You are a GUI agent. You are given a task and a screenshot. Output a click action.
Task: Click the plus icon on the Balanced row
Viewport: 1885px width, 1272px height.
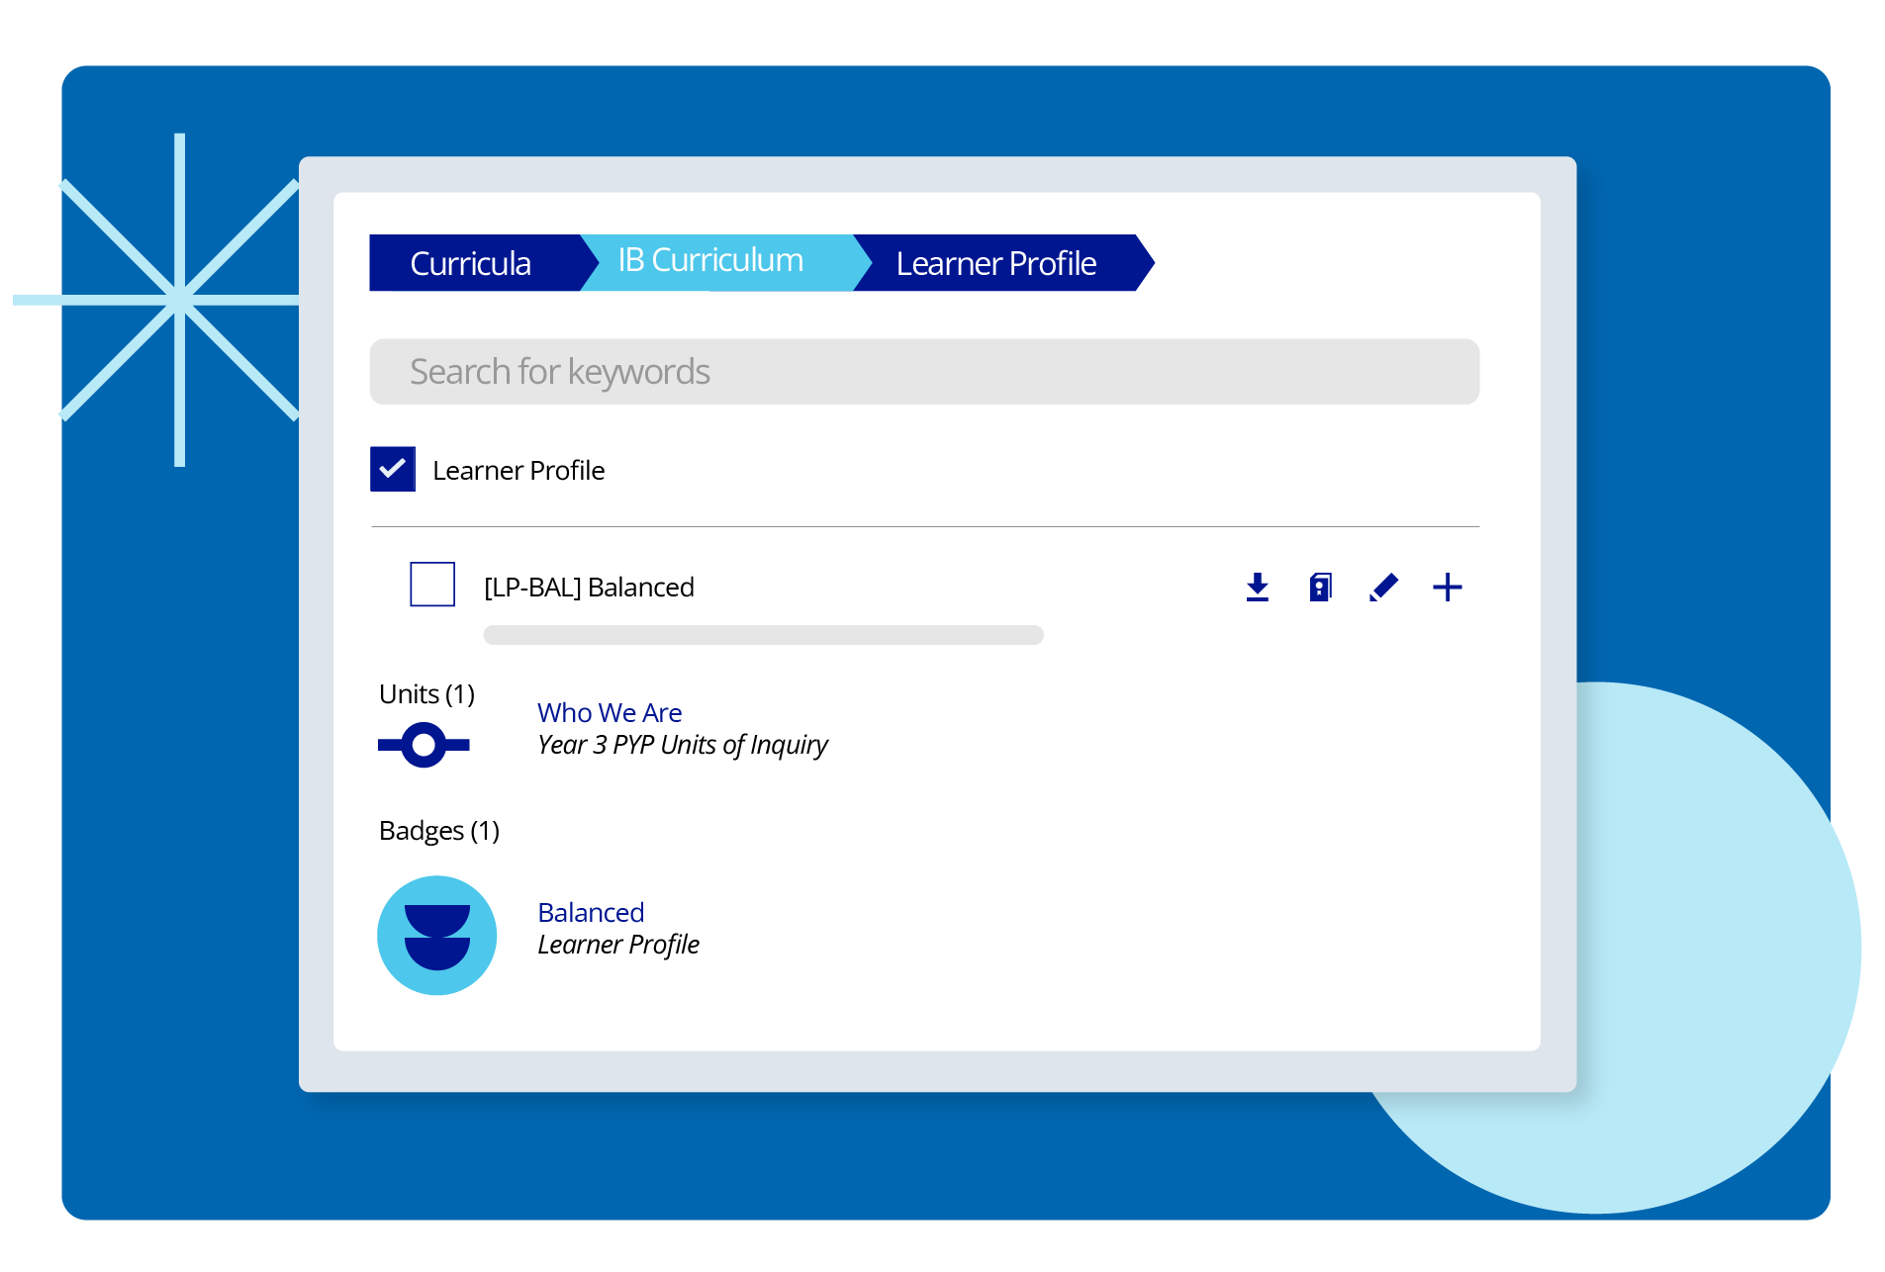[1447, 587]
